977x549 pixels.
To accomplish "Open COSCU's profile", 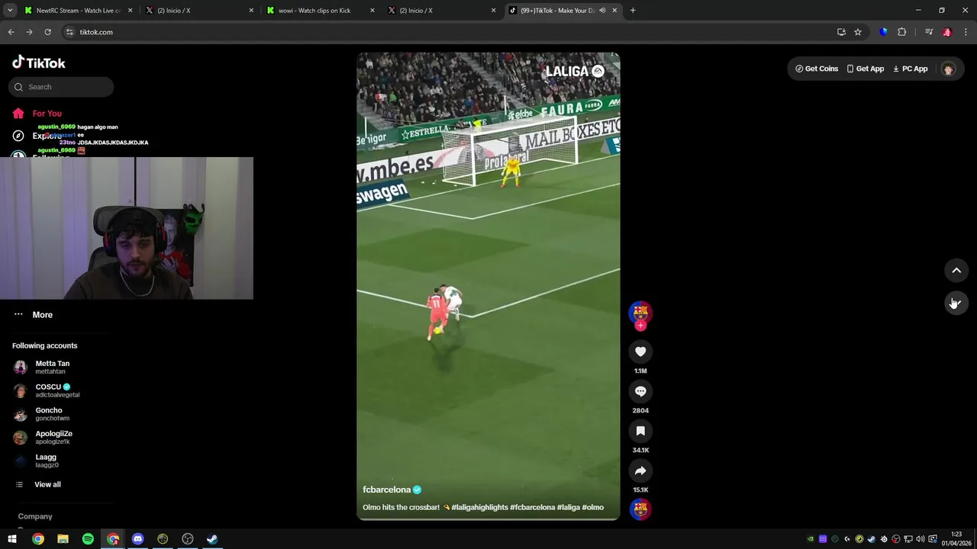I will [47, 390].
